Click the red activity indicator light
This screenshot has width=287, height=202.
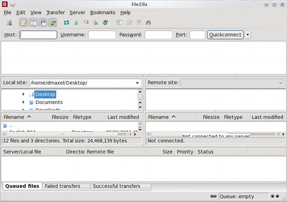278,196
